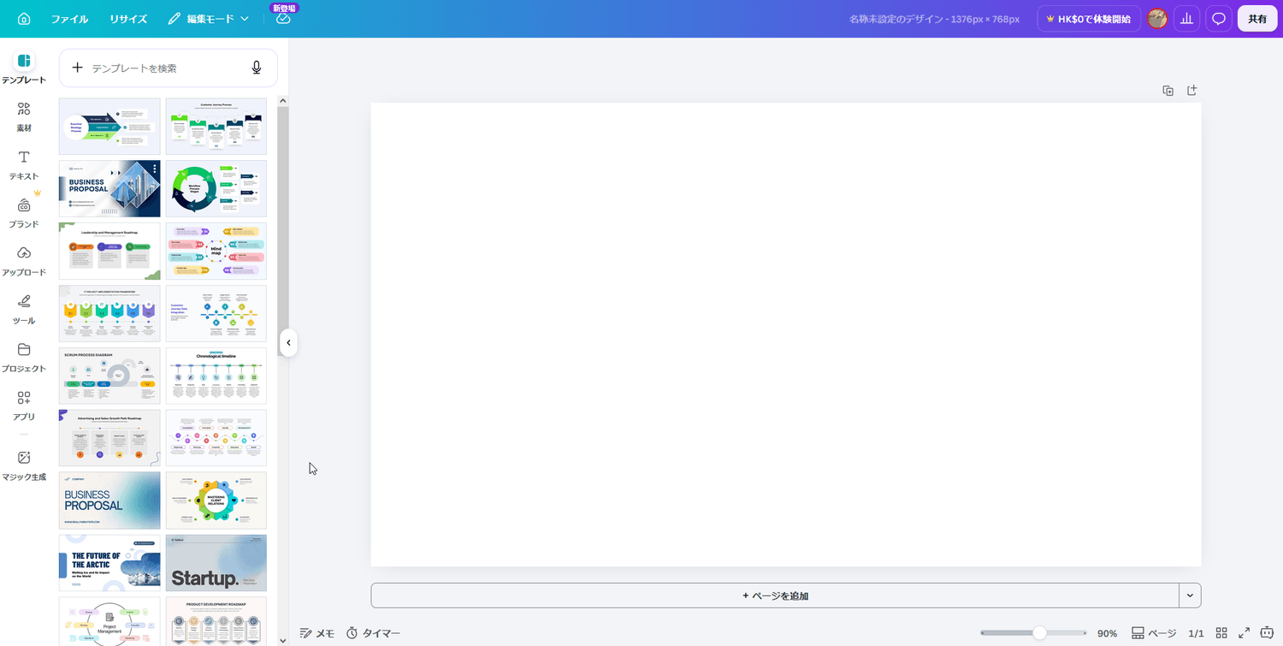Click the 90% zoom value
This screenshot has width=1283, height=646.
[x=1107, y=633]
